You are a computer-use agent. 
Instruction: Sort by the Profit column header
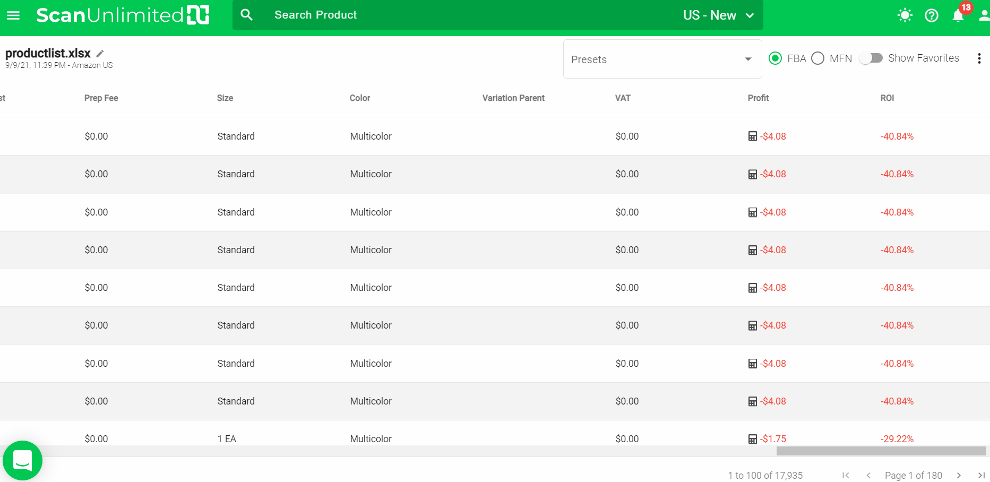758,98
